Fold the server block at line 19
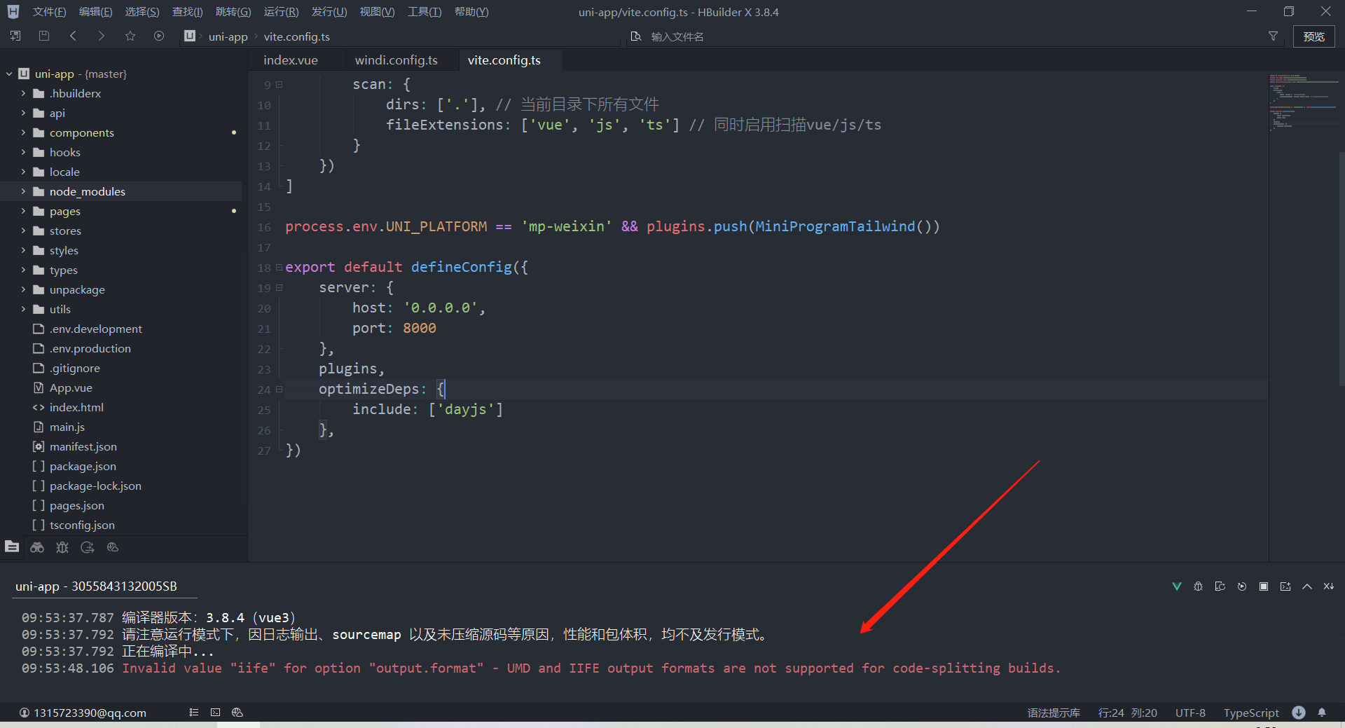This screenshot has height=728, width=1345. (280, 287)
